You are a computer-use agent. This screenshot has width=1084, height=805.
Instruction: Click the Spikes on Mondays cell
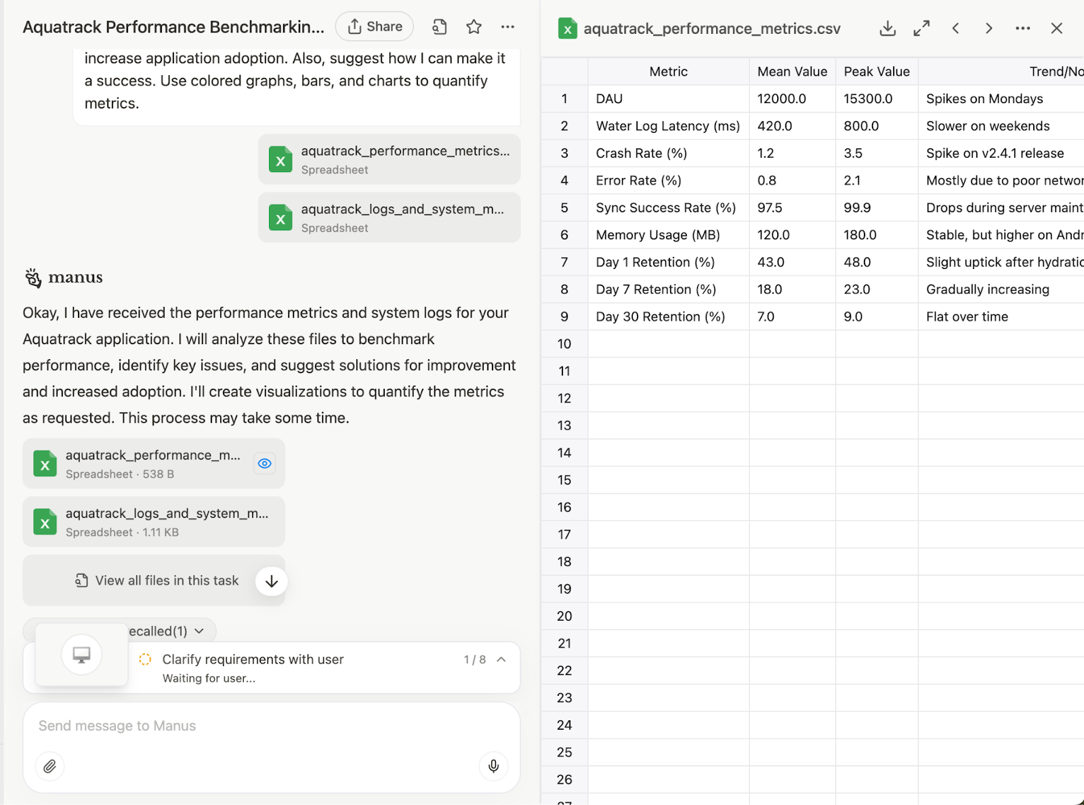(1001, 99)
